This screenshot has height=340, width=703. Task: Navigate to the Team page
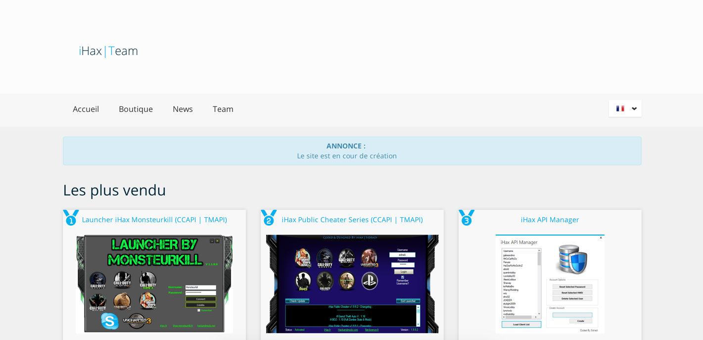(x=223, y=109)
